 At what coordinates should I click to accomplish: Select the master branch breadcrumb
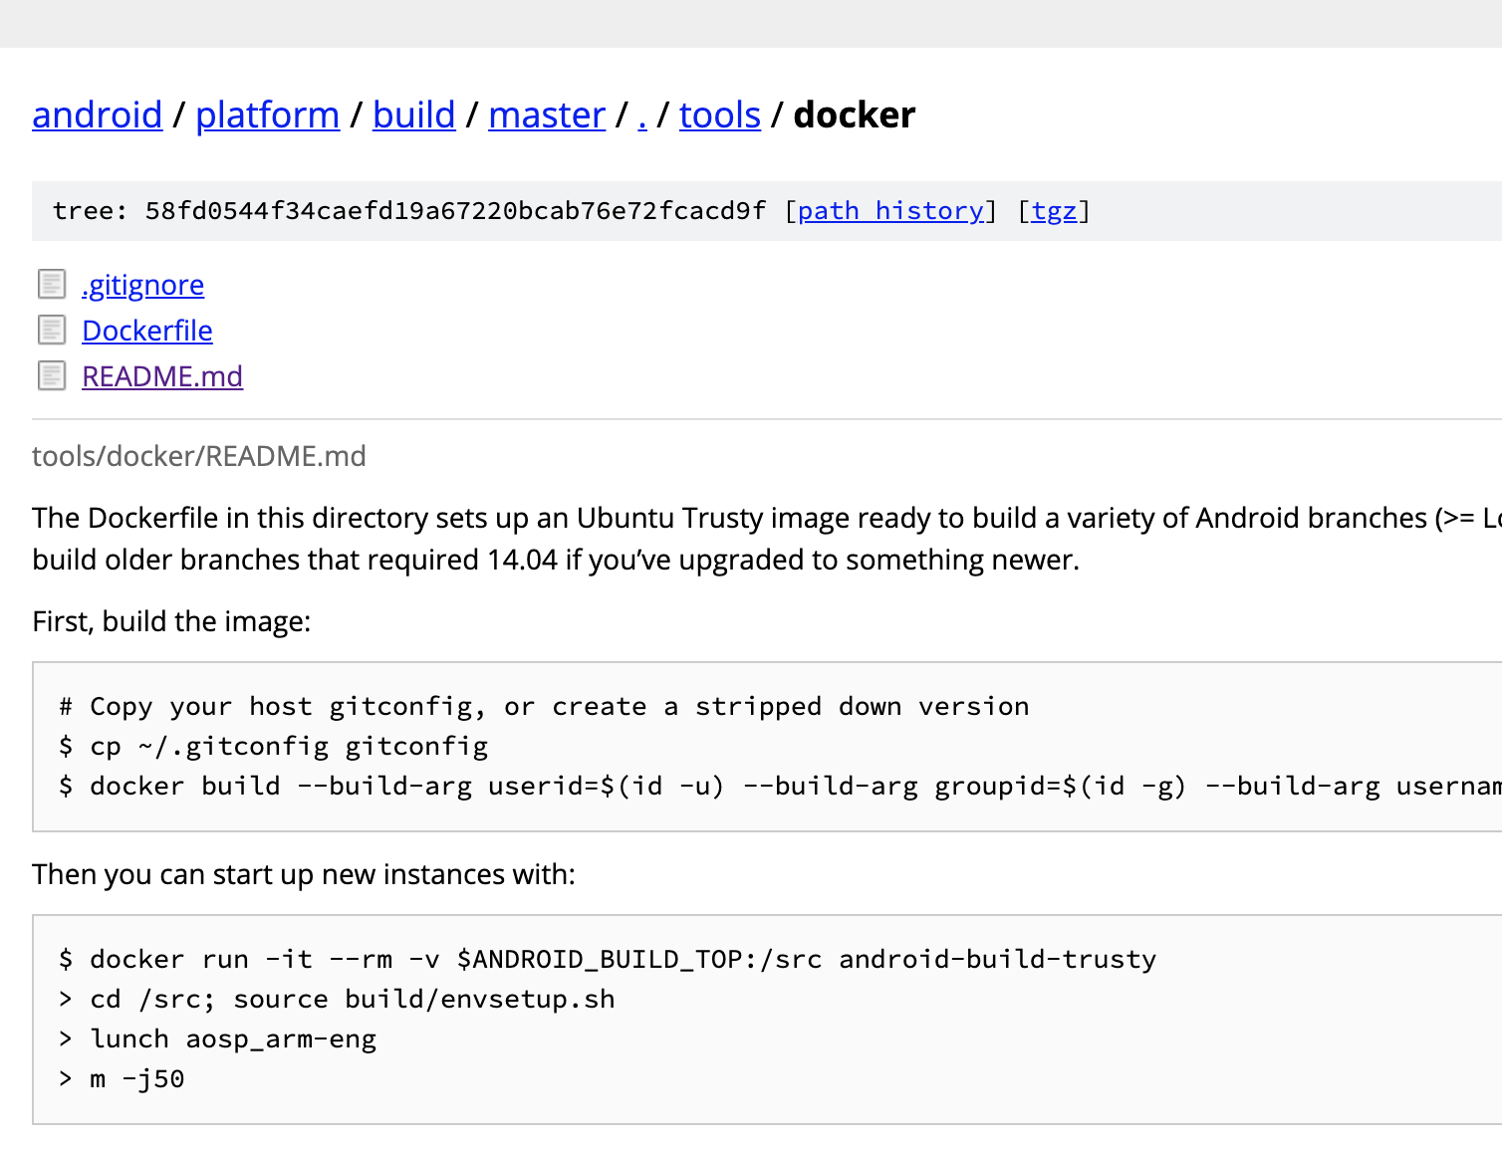coord(547,115)
